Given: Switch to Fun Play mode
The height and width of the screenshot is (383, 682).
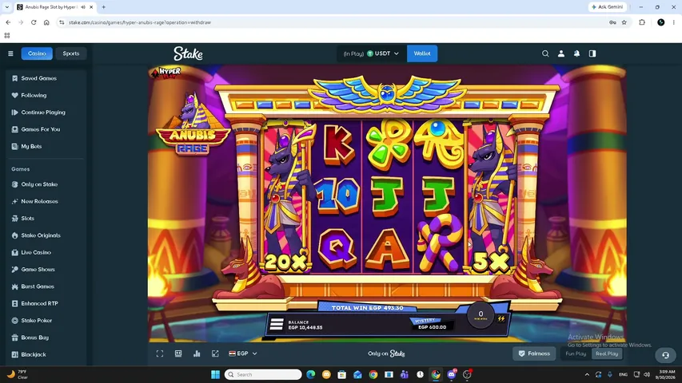Looking at the screenshot, I should tap(576, 353).
